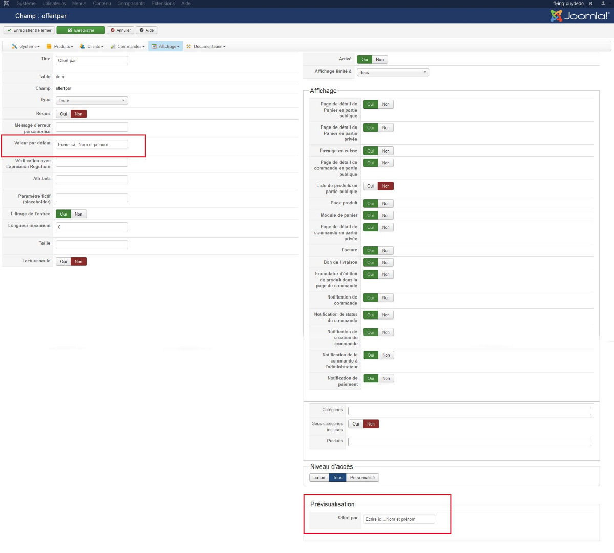Expand the Affichage dropdown menu
Screen dimensions: 614x553
coord(165,46)
